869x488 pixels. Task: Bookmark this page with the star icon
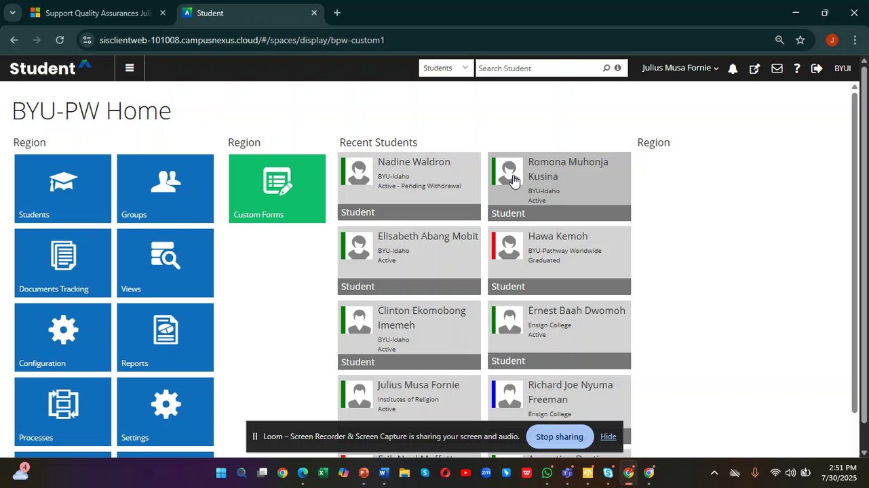[800, 40]
